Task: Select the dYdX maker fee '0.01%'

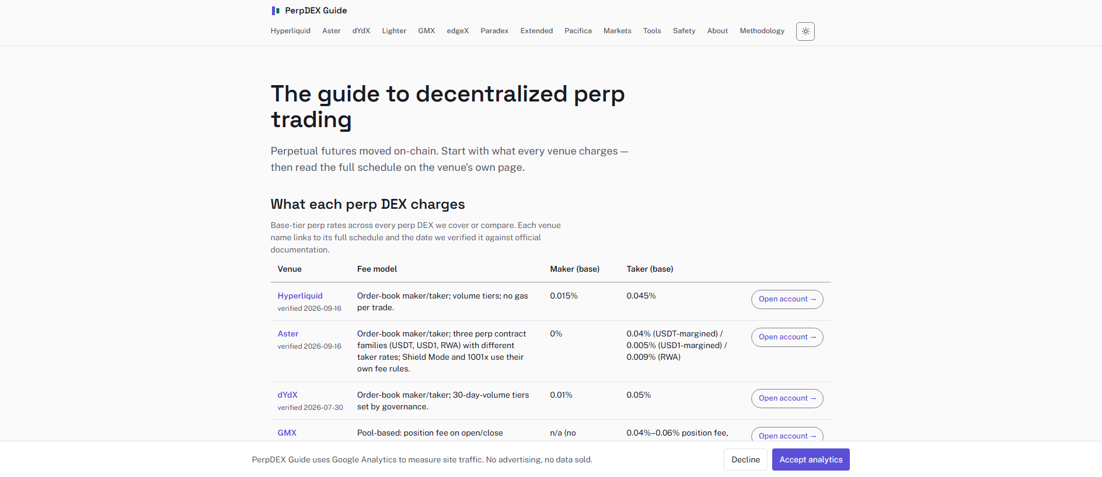Action: [x=561, y=395]
